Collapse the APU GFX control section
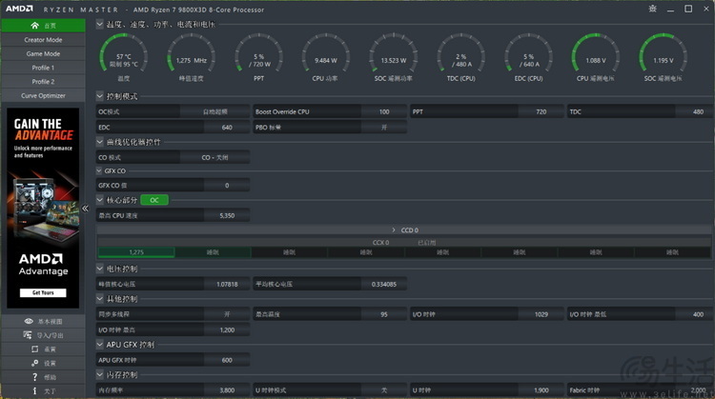Image resolution: width=715 pixels, height=399 pixels. (99, 345)
